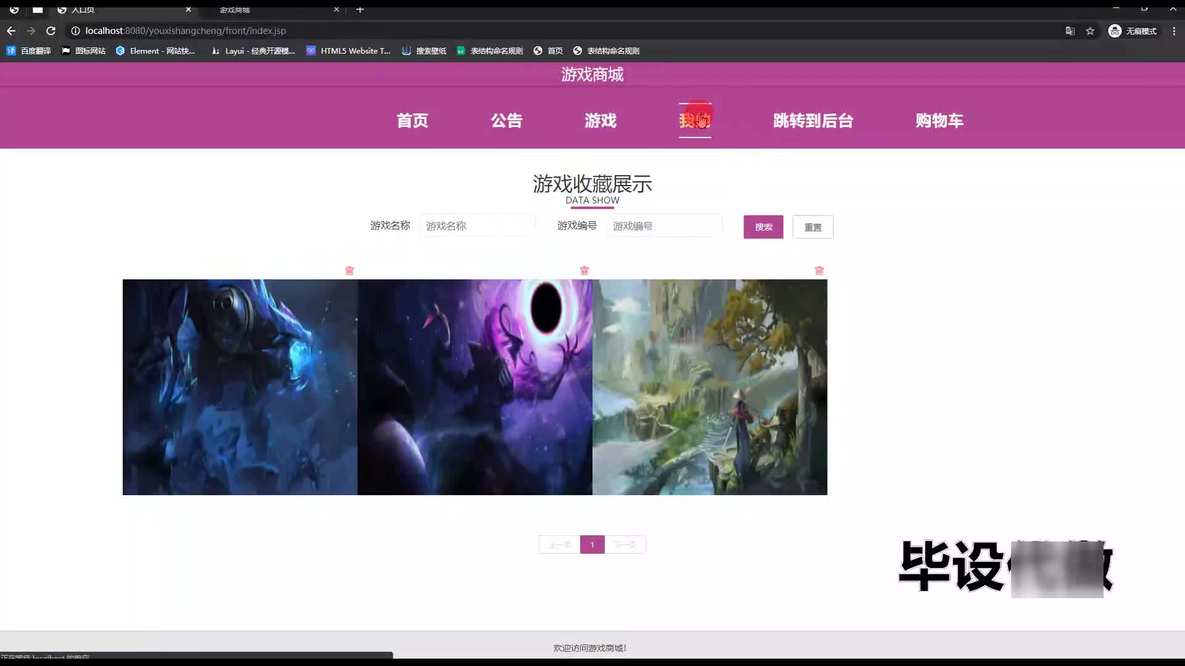Viewport: 1185px width, 666px height.
Task: Go to next page in pagination
Action: (625, 545)
